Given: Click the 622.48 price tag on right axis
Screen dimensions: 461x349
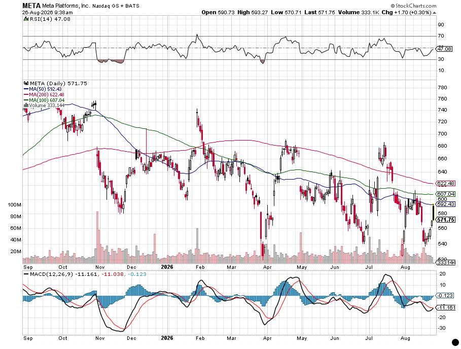Looking at the screenshot, I should coord(446,184).
